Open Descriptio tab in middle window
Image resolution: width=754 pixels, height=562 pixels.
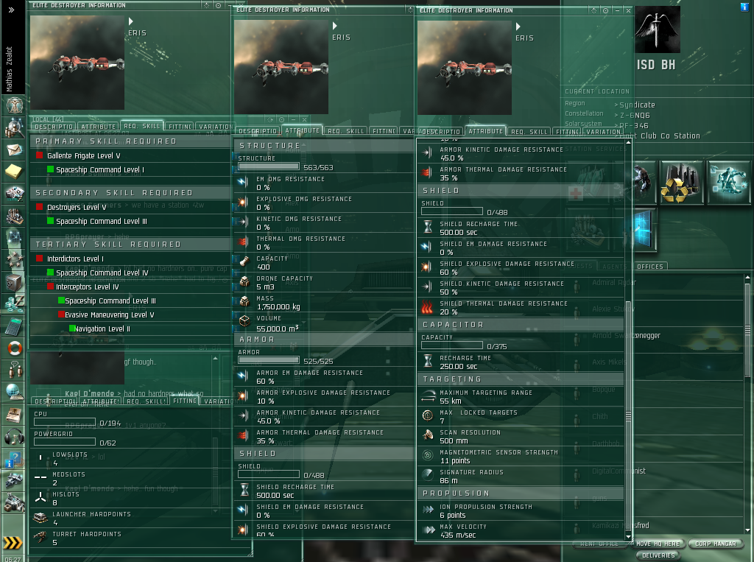tap(258, 131)
